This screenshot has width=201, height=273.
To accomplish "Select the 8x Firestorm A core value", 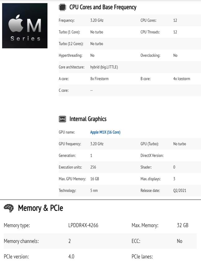I will 99,79.
